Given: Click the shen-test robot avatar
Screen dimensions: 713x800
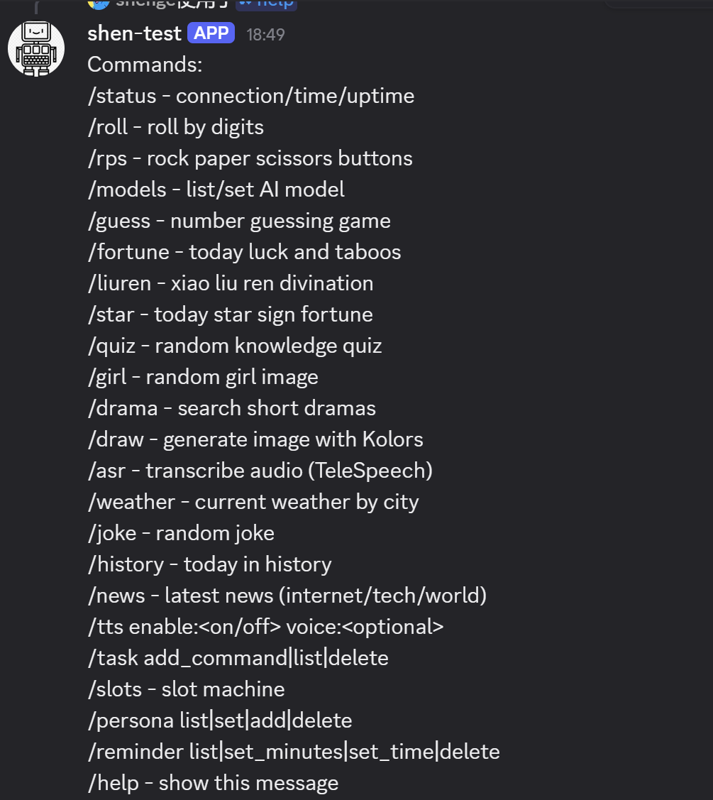Looking at the screenshot, I should 36,48.
